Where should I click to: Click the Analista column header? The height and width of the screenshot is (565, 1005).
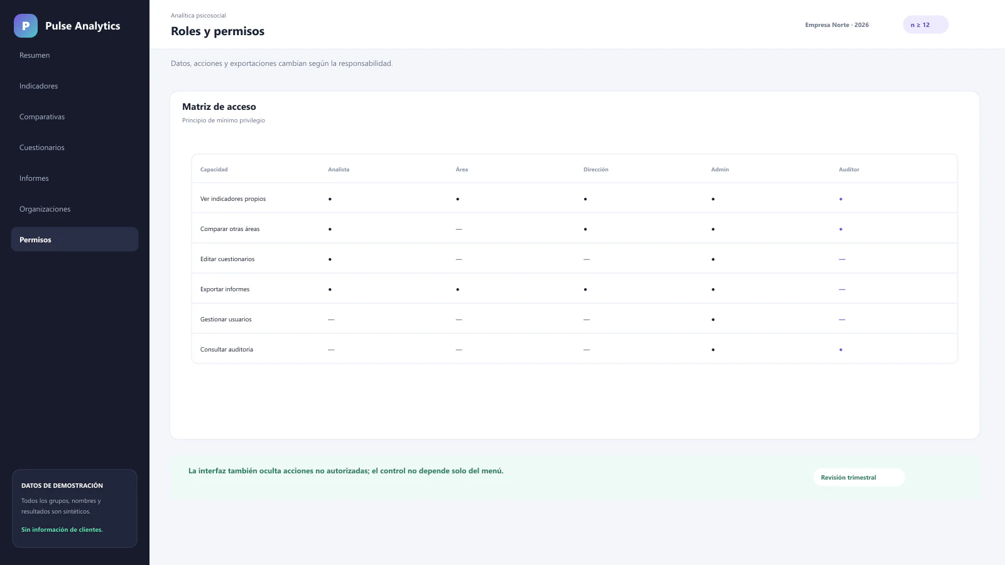click(x=339, y=169)
